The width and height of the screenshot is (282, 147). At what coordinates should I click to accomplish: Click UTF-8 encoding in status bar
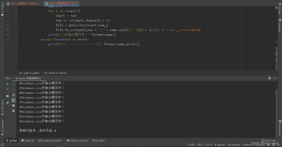[208, 145]
